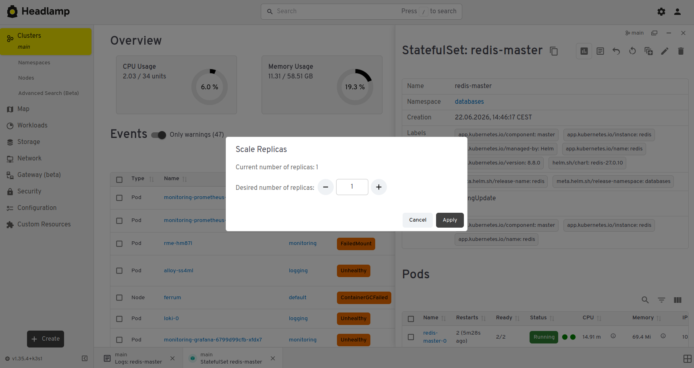Image resolution: width=694 pixels, height=368 pixels.
Task: Click the Headlamp logo
Action: click(x=38, y=12)
